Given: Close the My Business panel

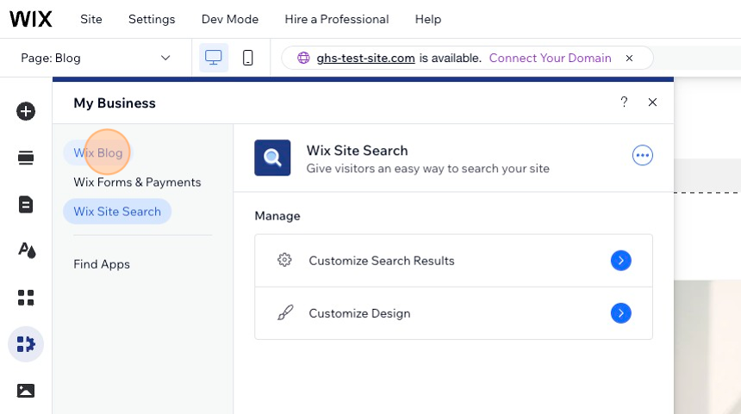Looking at the screenshot, I should pos(652,102).
